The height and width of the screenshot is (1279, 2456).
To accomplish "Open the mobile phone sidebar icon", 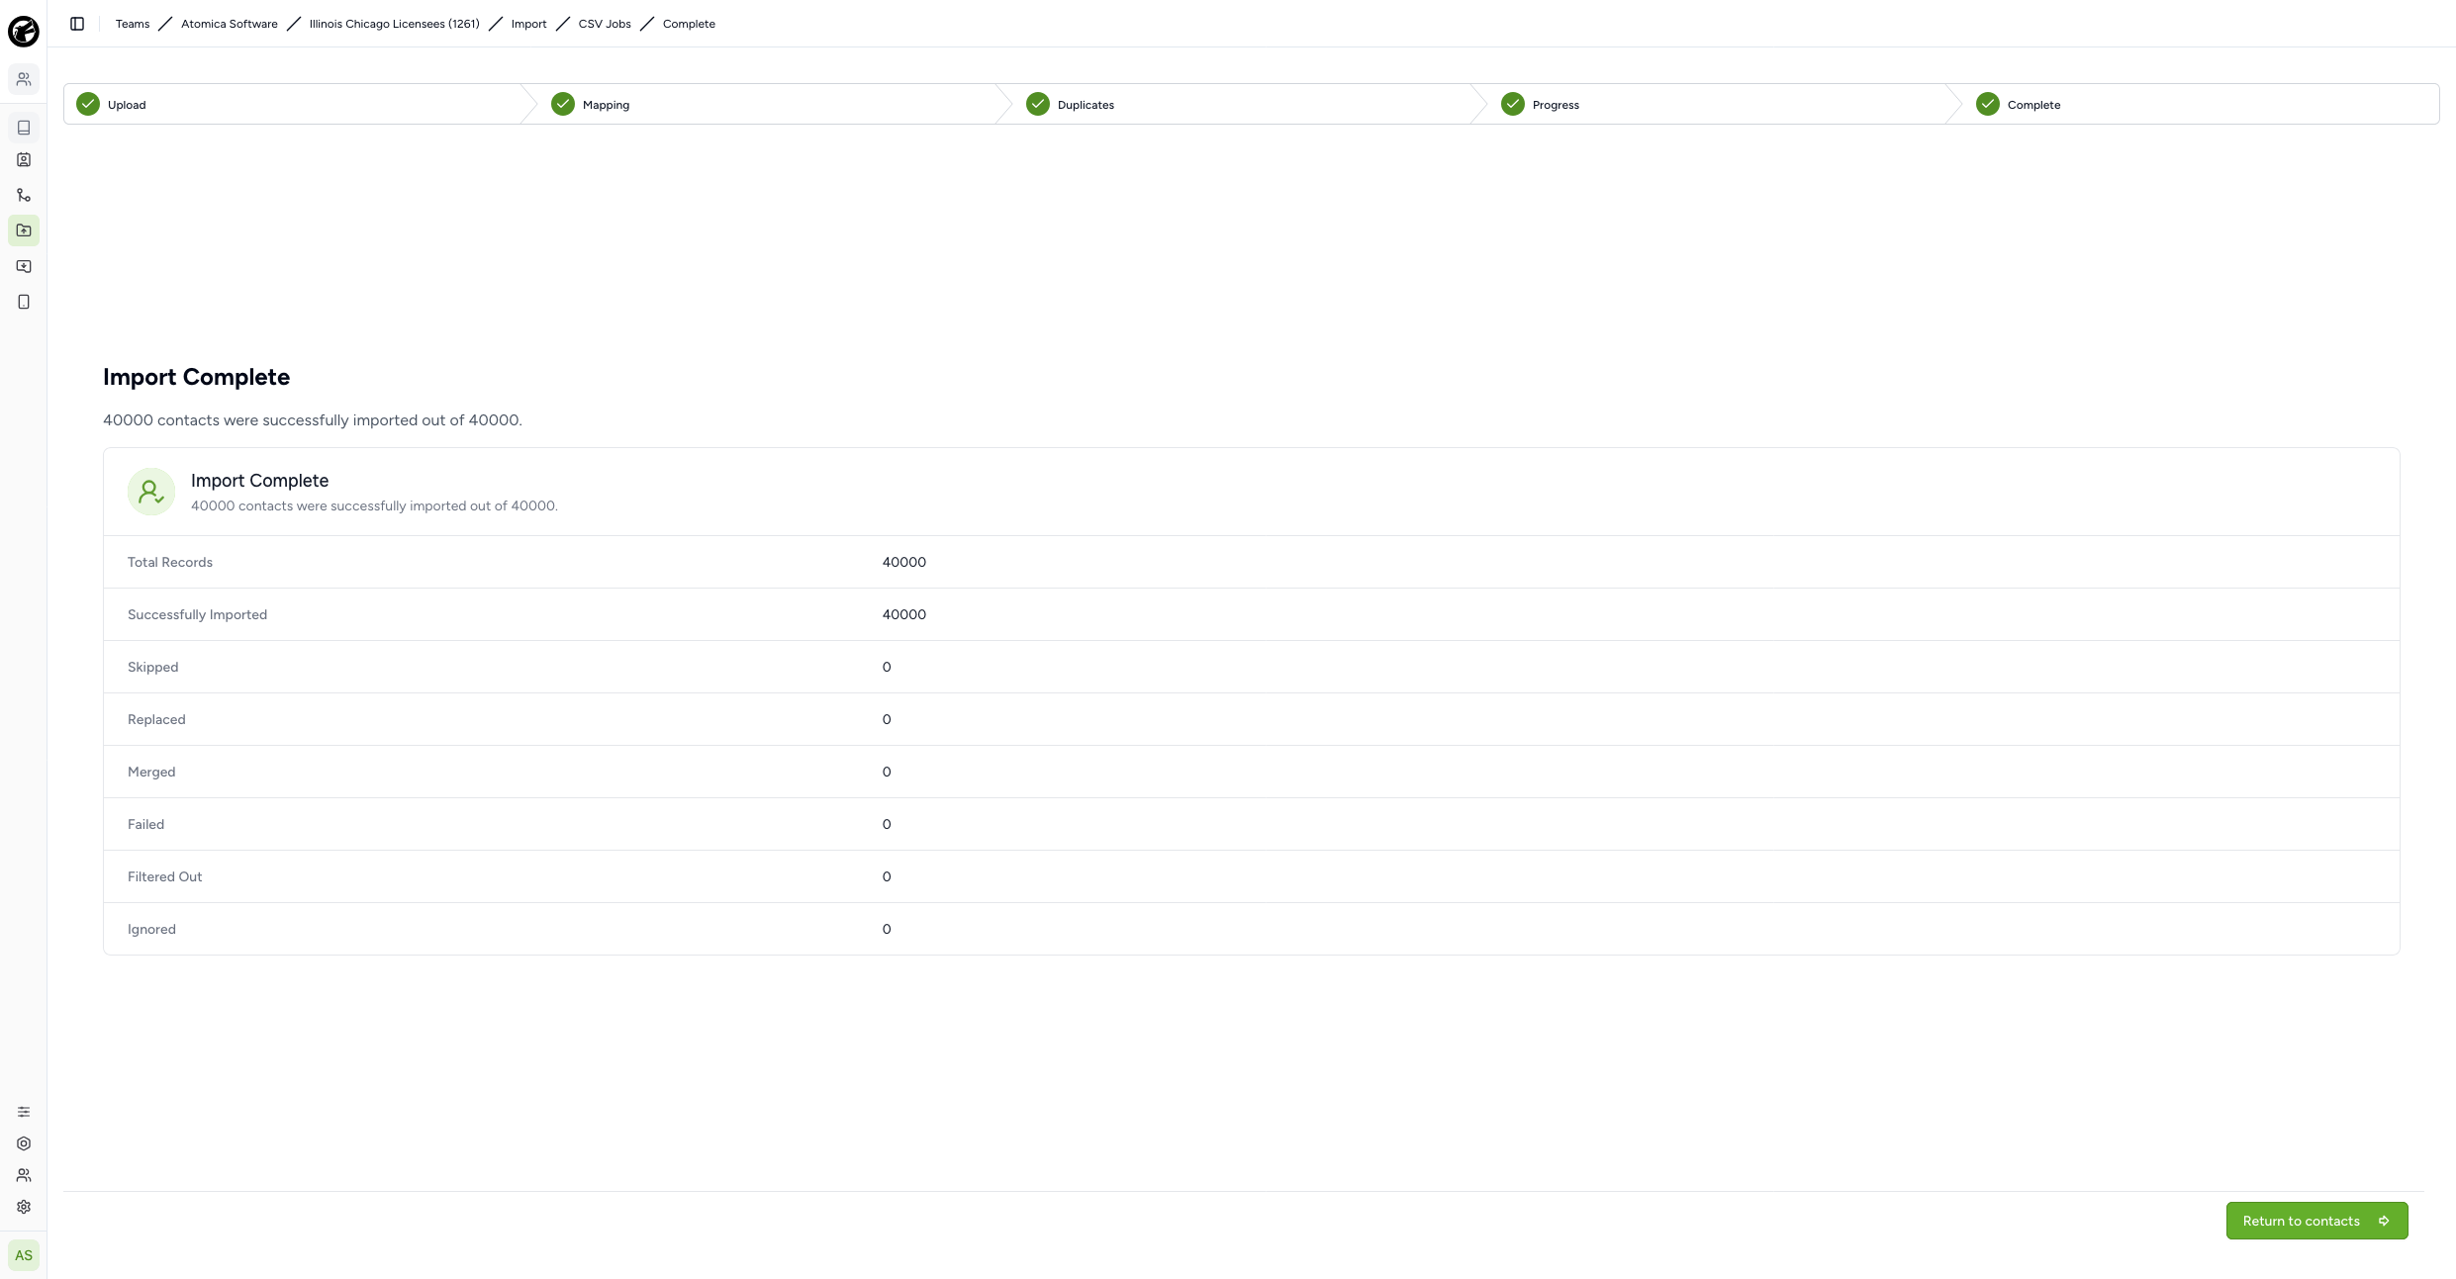I will point(24,302).
